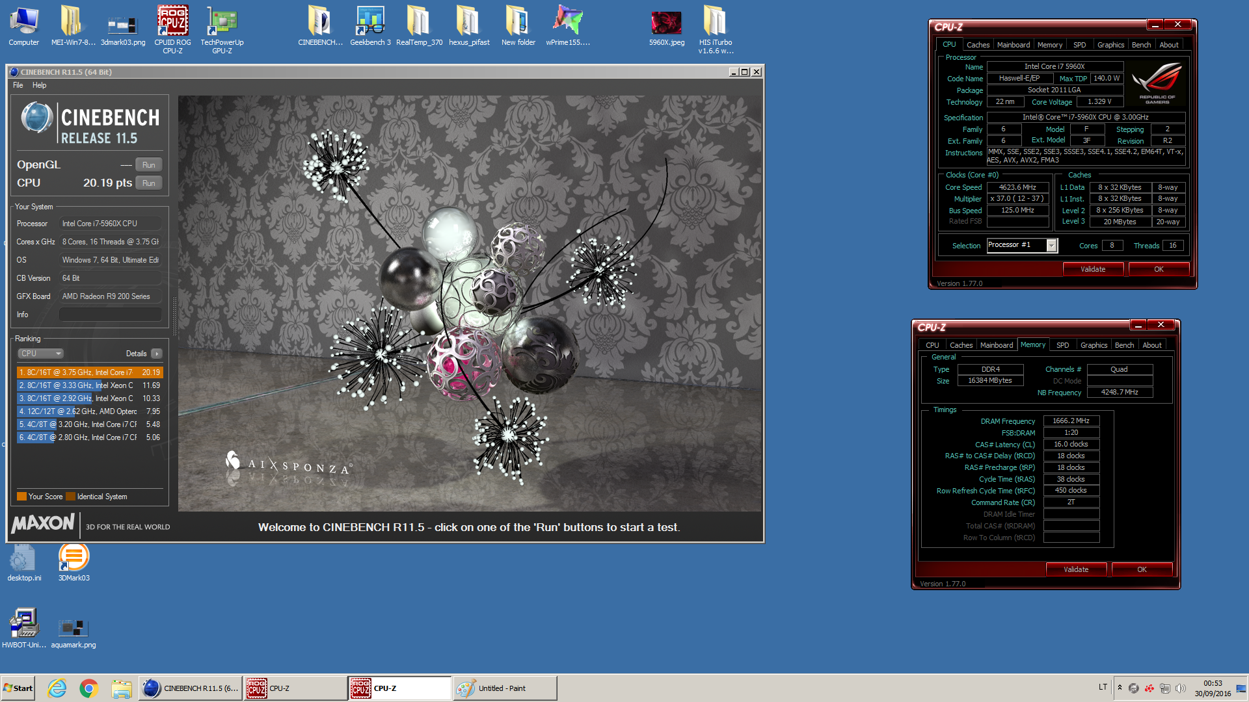
Task: Open SPD tab in upper CPU-Z window
Action: [x=1079, y=45]
